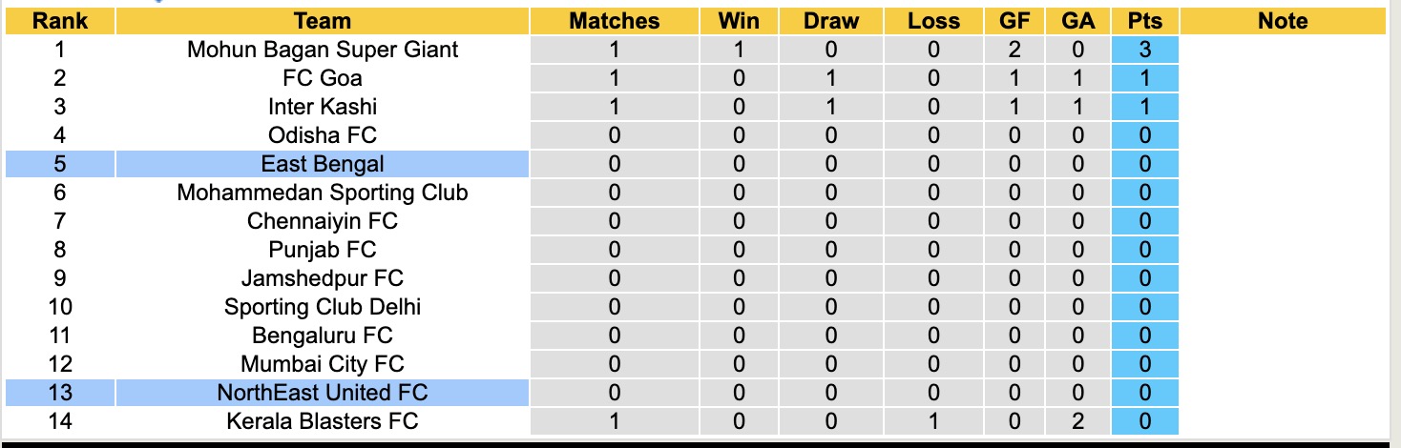Click the Pts column header
1401x448 pixels.
coord(1144,21)
